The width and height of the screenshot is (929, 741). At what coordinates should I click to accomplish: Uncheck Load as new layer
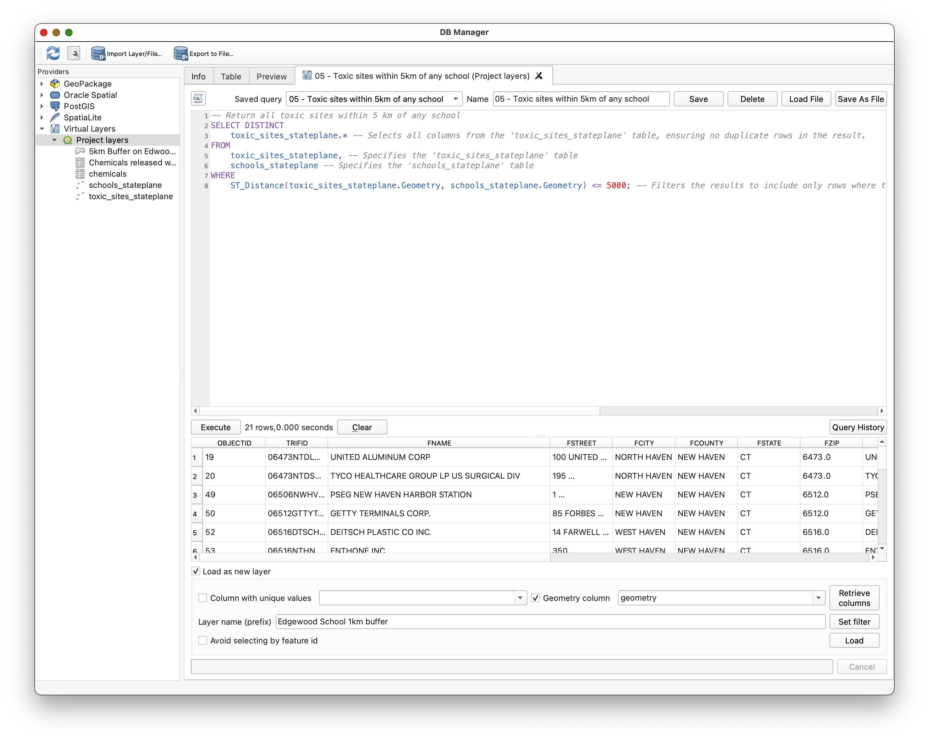click(196, 571)
